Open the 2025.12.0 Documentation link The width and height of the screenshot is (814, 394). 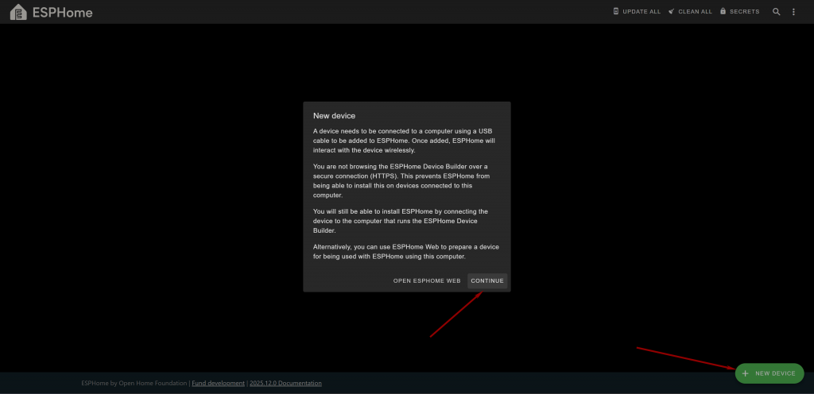285,383
